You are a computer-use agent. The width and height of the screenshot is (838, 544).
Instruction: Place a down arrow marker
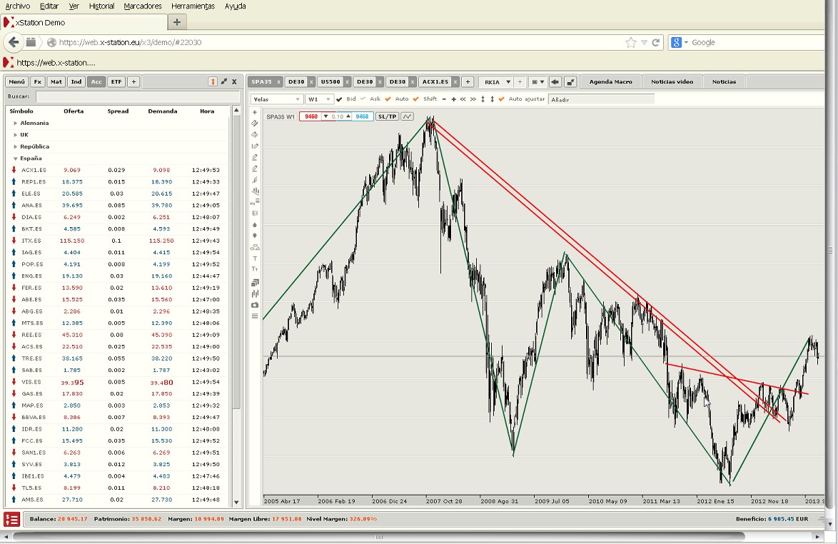[x=255, y=236]
